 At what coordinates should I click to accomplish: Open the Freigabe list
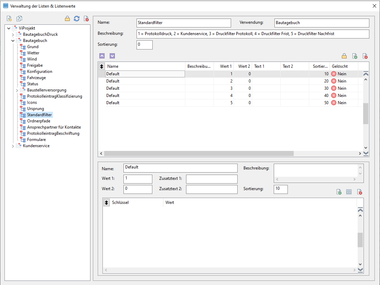click(x=35, y=65)
